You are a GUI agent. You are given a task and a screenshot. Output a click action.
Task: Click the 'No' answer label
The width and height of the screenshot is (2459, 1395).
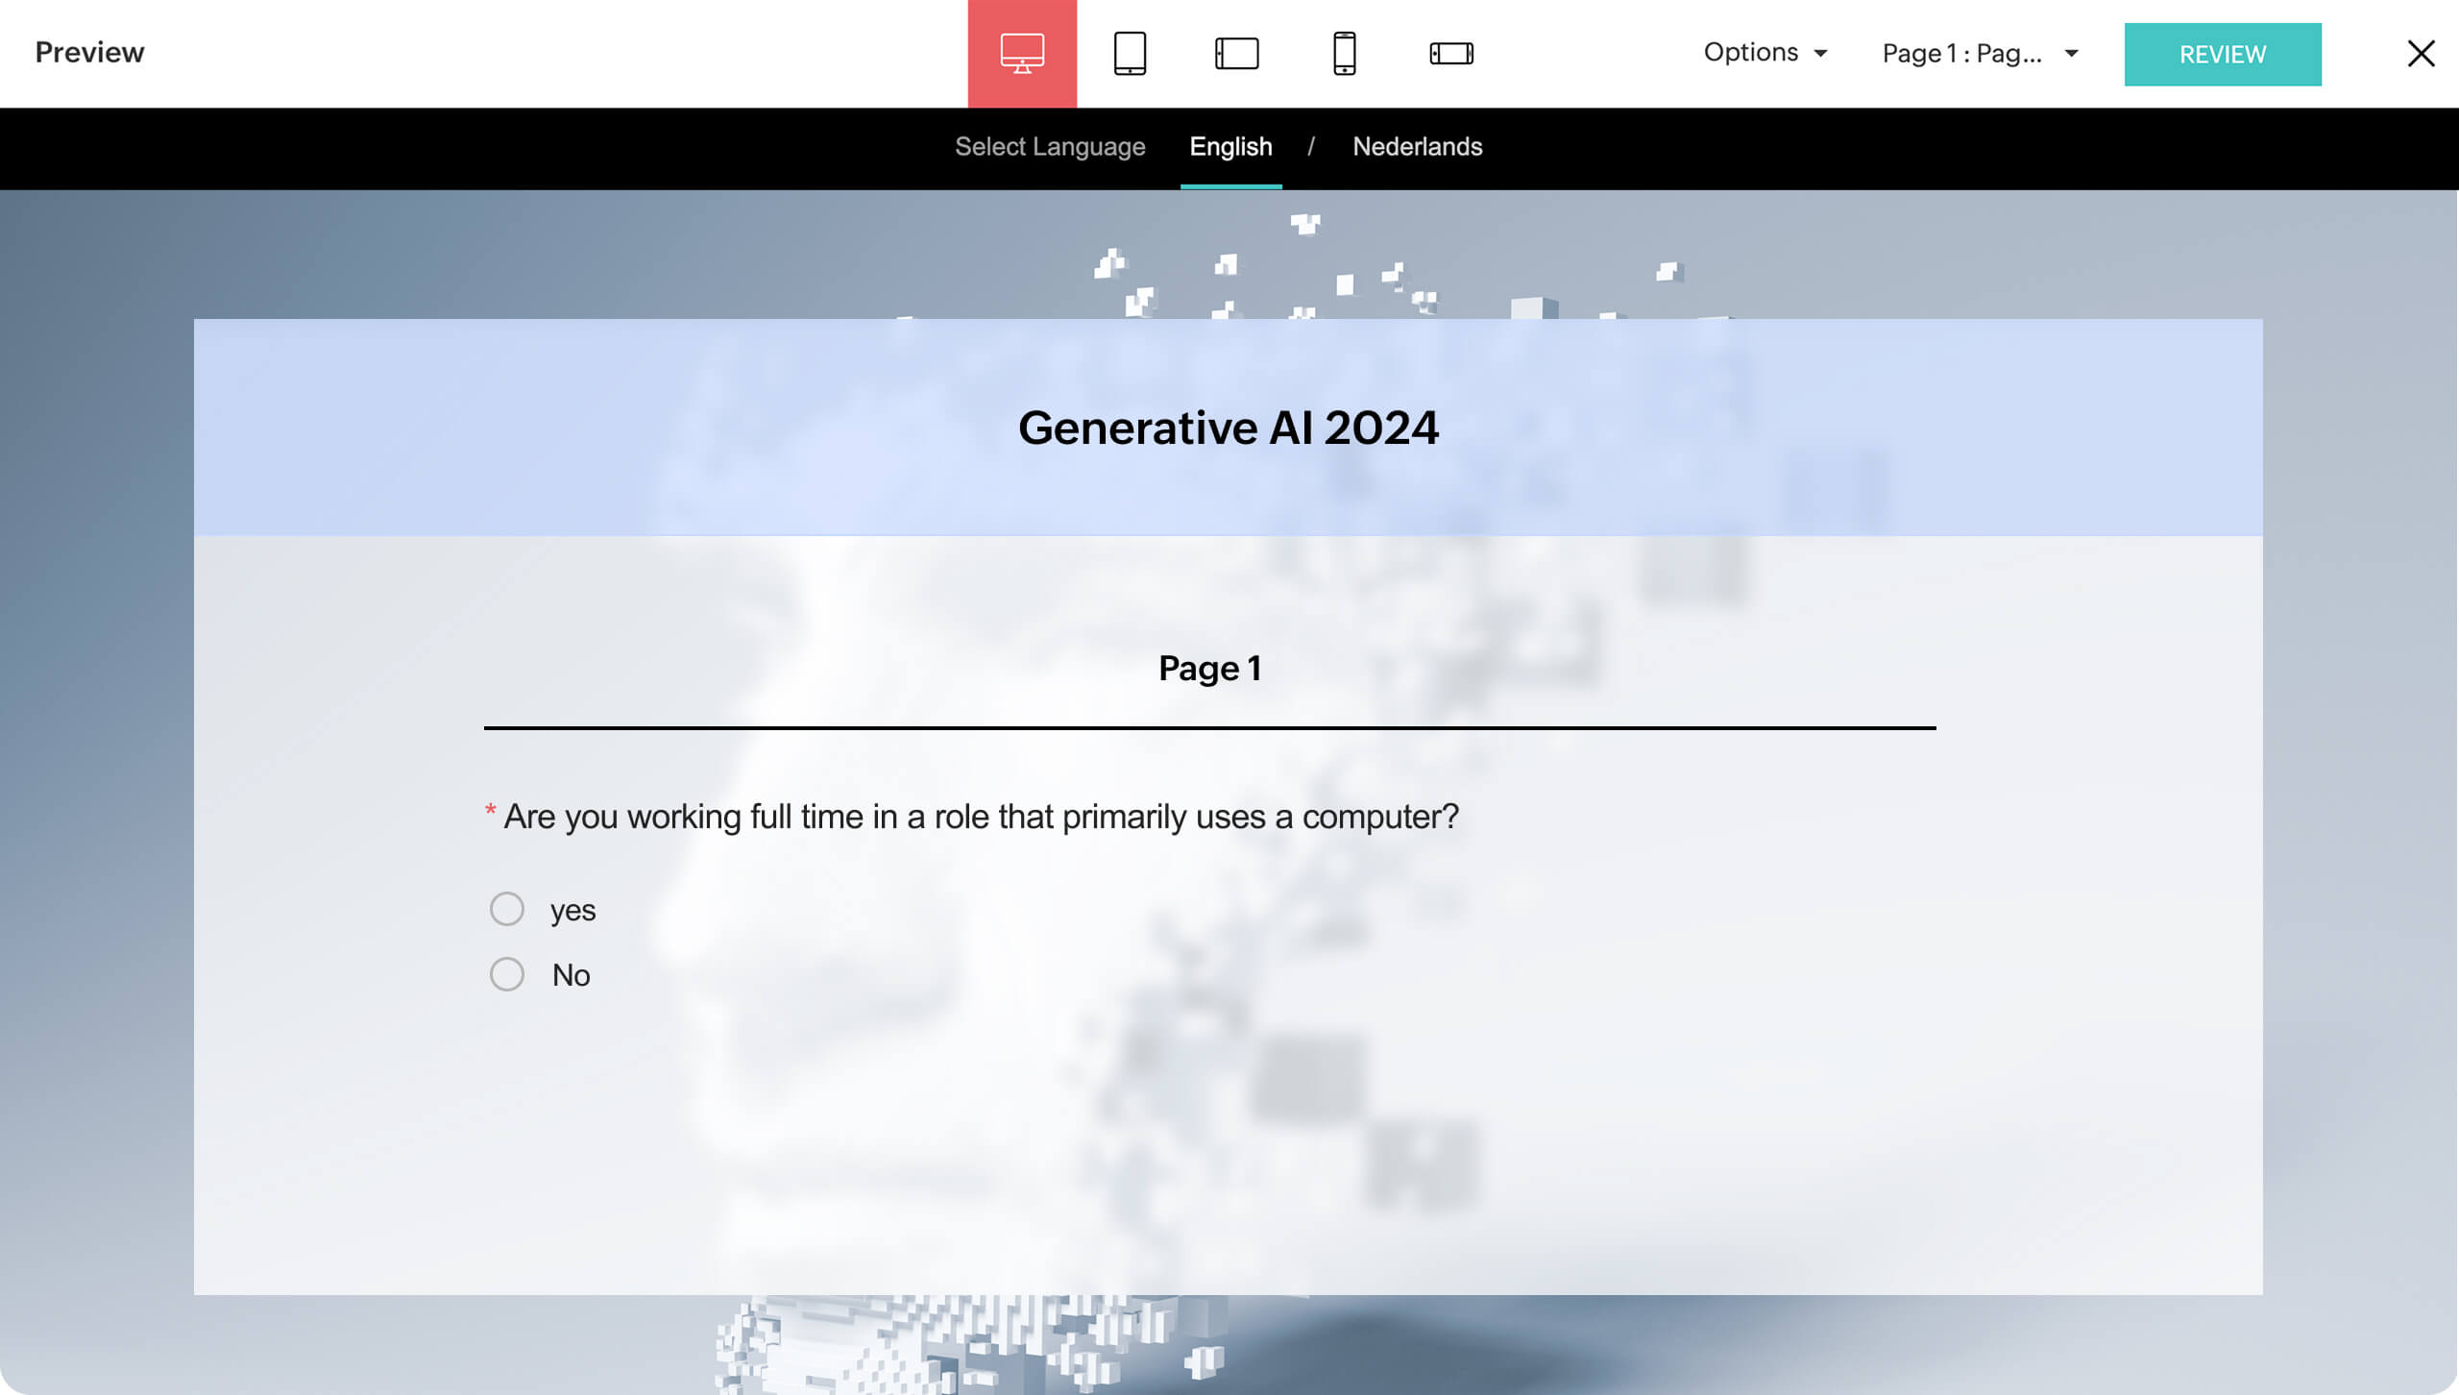[x=571, y=975]
